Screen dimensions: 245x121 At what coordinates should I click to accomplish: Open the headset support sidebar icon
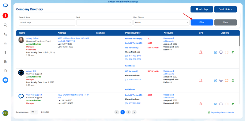click(x=6, y=71)
